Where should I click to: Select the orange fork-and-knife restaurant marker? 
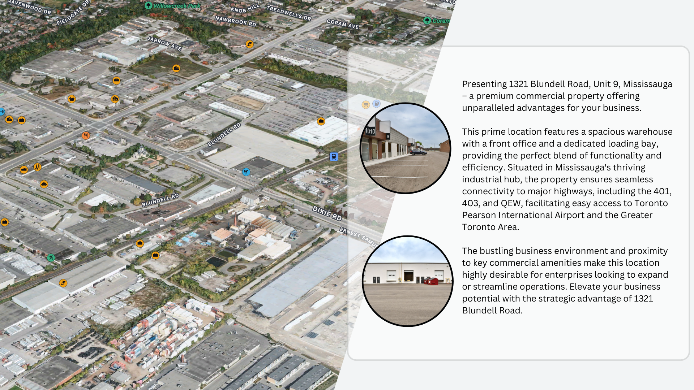pos(86,135)
